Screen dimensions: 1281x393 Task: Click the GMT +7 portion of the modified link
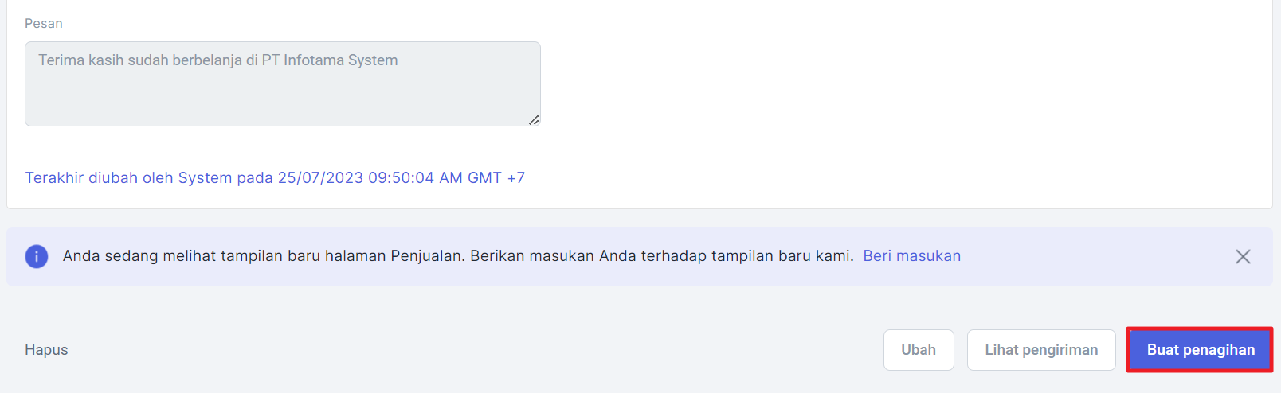pos(496,178)
